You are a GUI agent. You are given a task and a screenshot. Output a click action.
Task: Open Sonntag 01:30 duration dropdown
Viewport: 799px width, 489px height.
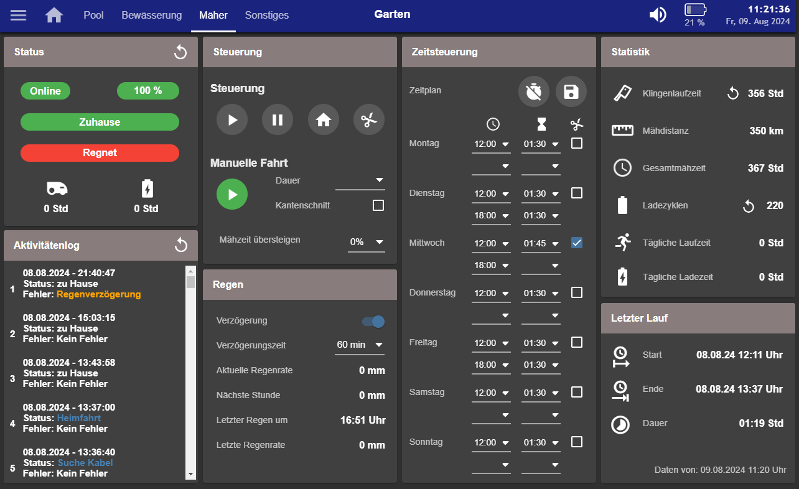pyautogui.click(x=541, y=443)
